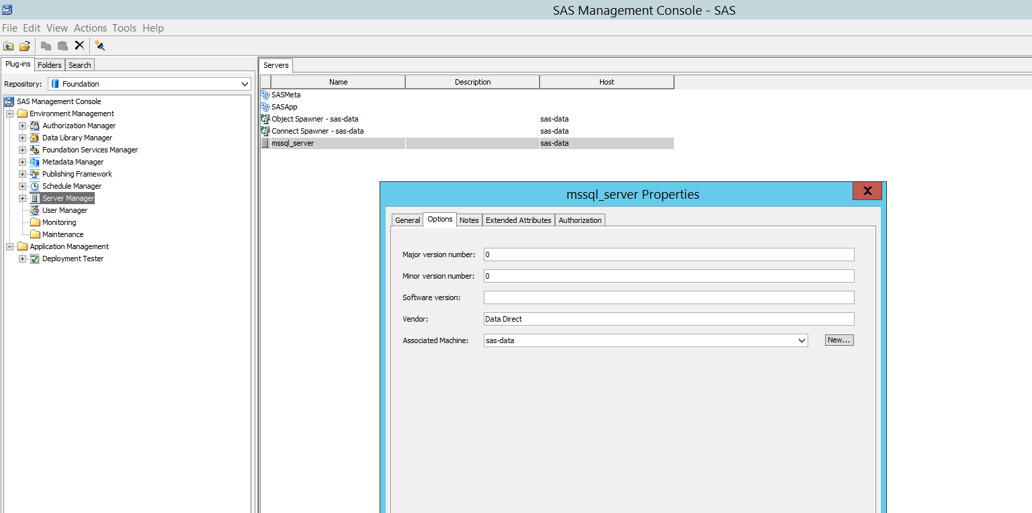
Task: Select the SASMeta server icon
Action: [x=265, y=95]
